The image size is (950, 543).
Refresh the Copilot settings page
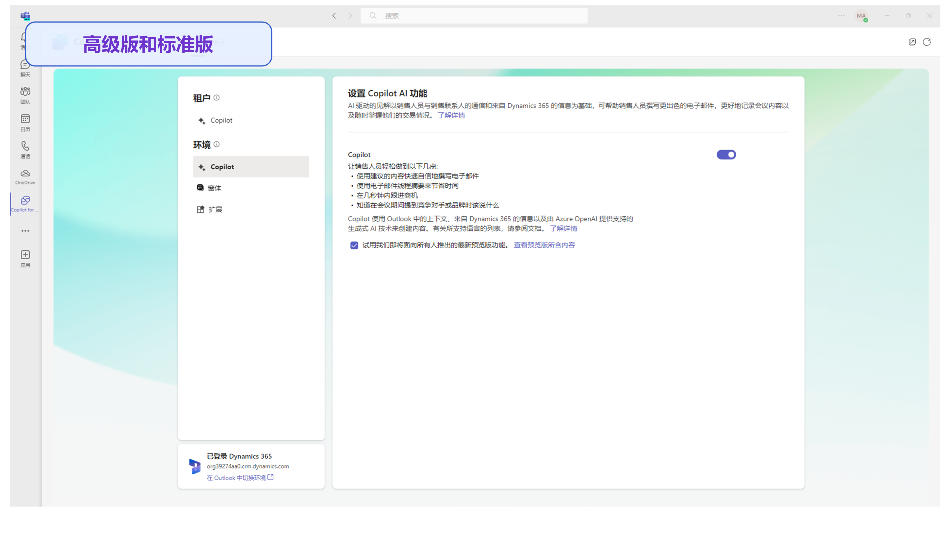coord(927,42)
